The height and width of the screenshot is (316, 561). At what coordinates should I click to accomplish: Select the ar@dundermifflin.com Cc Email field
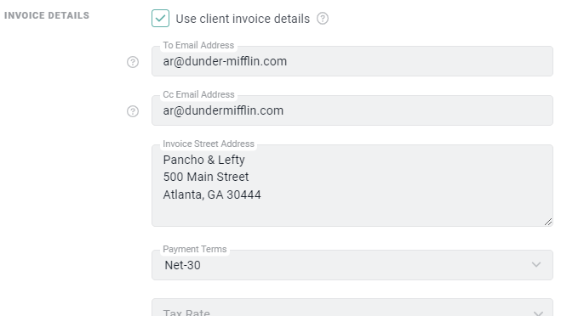coord(352,110)
